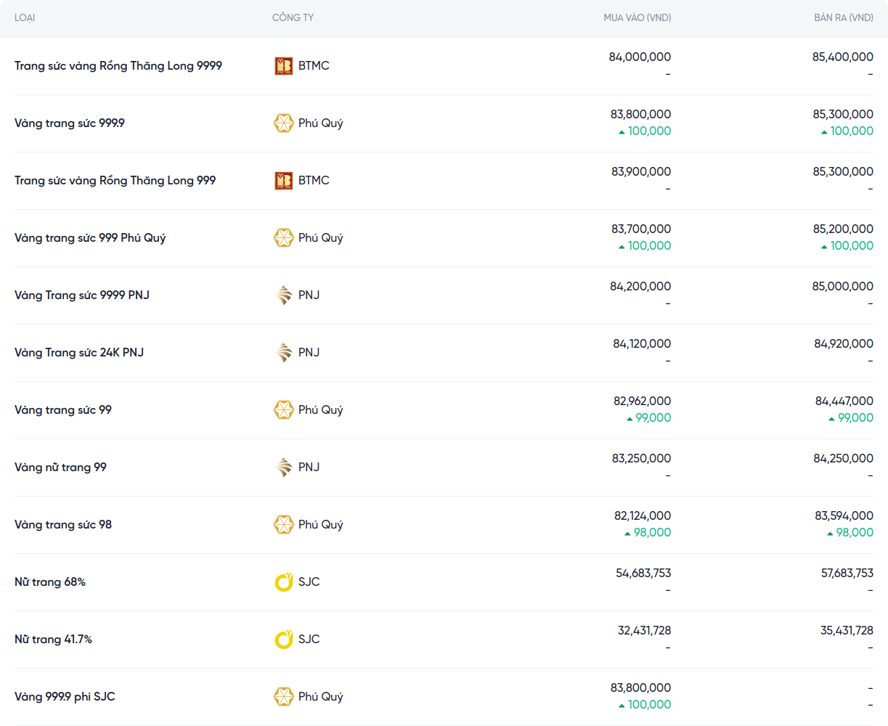Image resolution: width=888 pixels, height=726 pixels.
Task: Sort by BÁN RA (VND) column header
Action: pyautogui.click(x=843, y=17)
